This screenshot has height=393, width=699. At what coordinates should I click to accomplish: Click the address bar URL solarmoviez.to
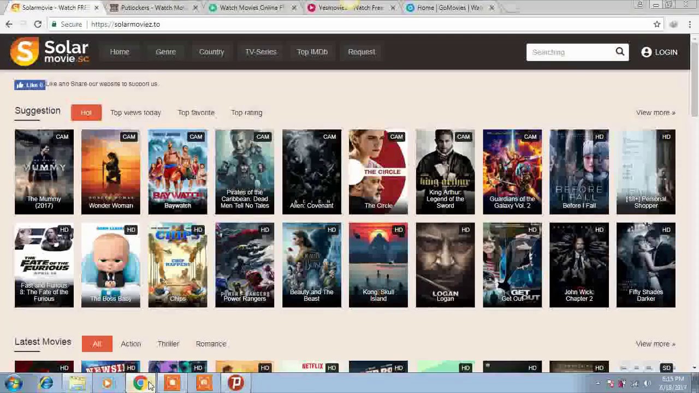click(x=126, y=24)
